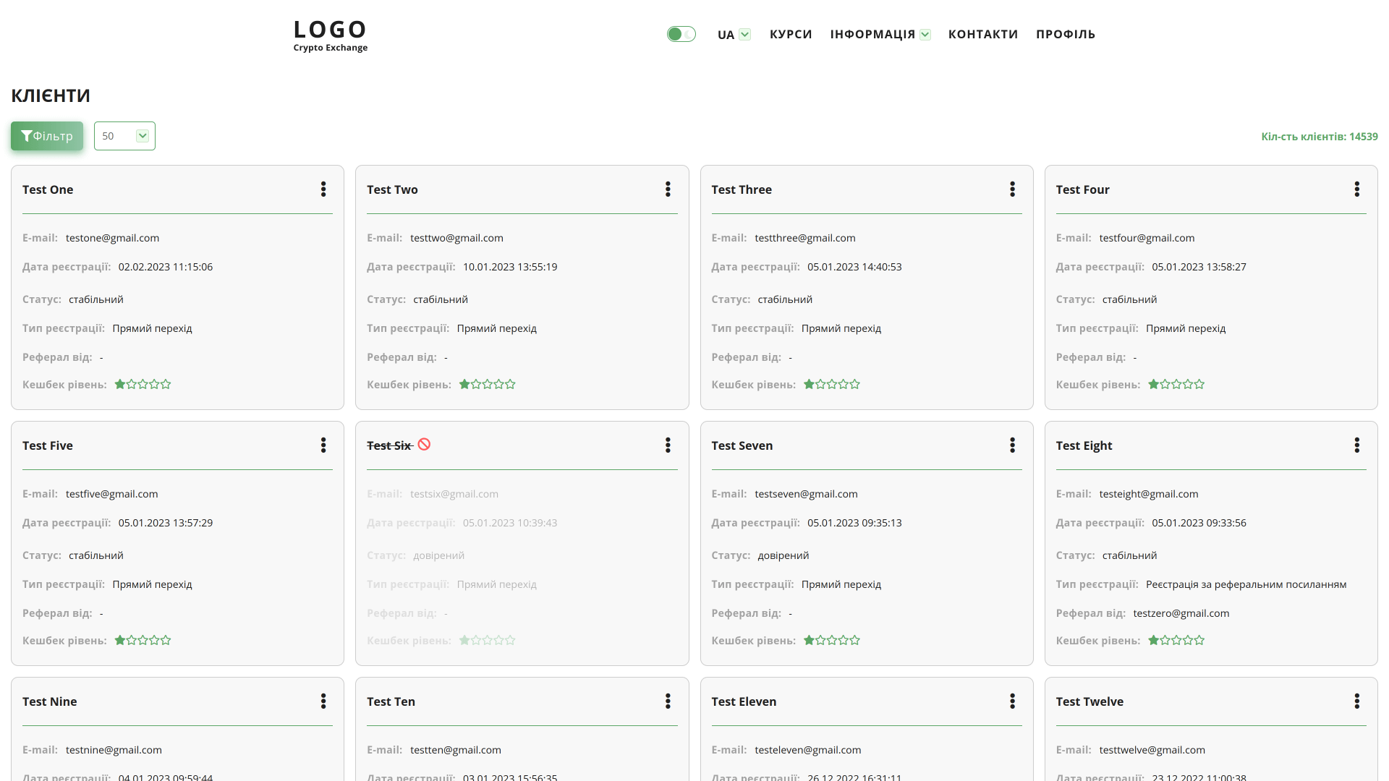Click email testfour@gmail.com

tap(1147, 238)
